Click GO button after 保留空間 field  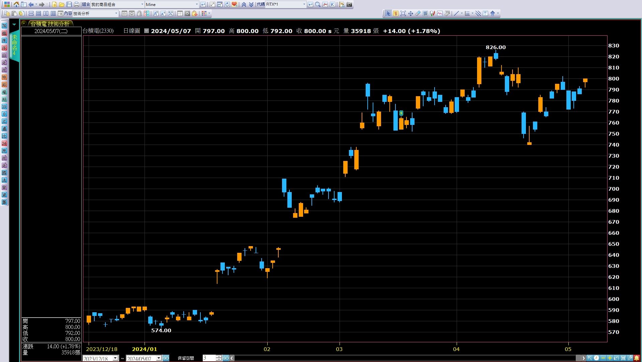tap(226, 358)
